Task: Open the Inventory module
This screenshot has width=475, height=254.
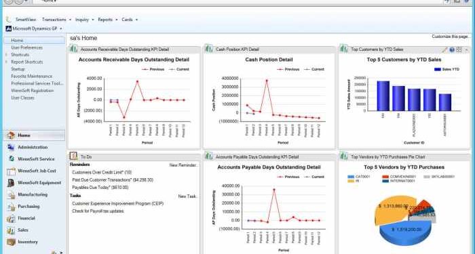Action: tap(28, 242)
